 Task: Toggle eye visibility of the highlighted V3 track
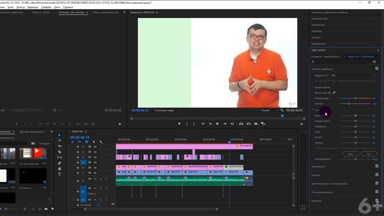click(x=95, y=163)
